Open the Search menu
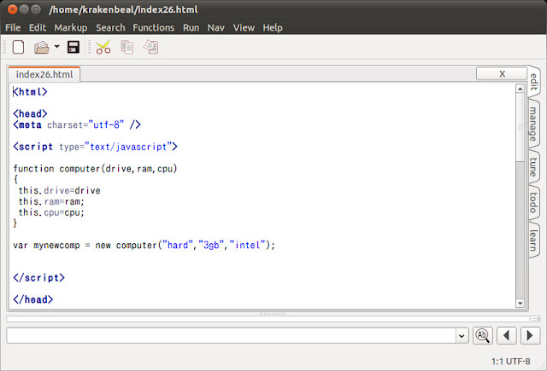The height and width of the screenshot is (371, 547). [x=110, y=27]
